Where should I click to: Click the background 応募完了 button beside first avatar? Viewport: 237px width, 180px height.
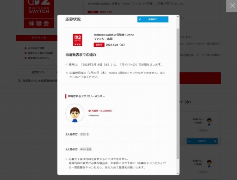point(202,141)
